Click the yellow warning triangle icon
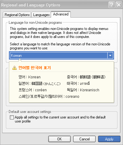Image resolution: width=123 pixels, height=145 pixels. click(14, 68)
